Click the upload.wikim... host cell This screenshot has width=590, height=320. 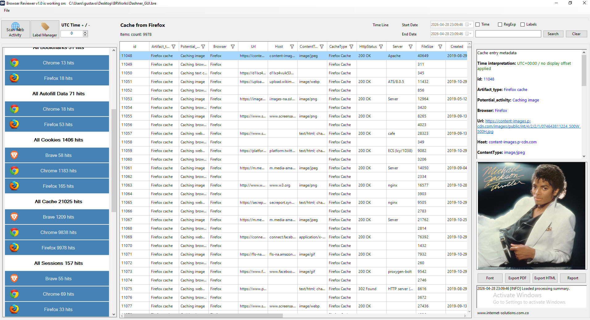pyautogui.click(x=282, y=82)
